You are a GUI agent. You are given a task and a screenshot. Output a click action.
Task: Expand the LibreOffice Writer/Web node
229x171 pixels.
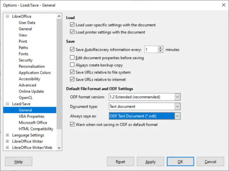[x=7, y=147]
